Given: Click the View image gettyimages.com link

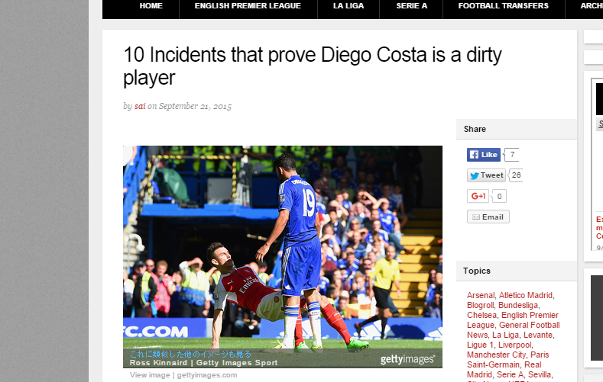Looking at the screenshot, I should coord(183,375).
